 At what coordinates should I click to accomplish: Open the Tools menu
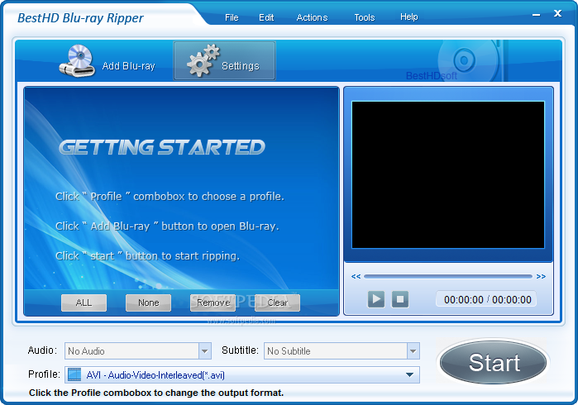point(364,17)
